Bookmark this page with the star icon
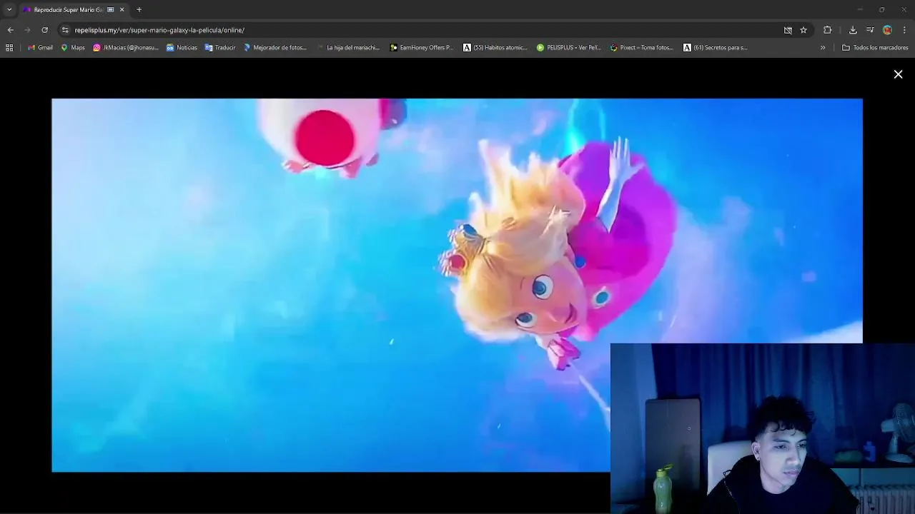Viewport: 915px width, 514px height. [x=803, y=30]
